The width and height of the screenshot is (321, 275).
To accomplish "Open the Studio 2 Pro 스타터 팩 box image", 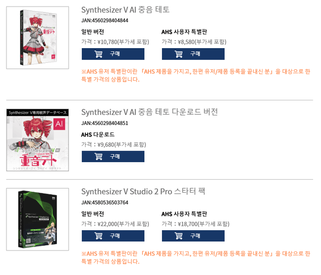I will (38, 219).
